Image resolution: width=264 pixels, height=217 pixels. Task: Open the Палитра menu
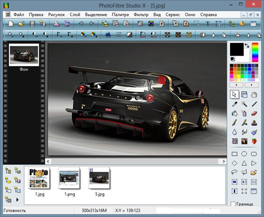pyautogui.click(x=120, y=15)
